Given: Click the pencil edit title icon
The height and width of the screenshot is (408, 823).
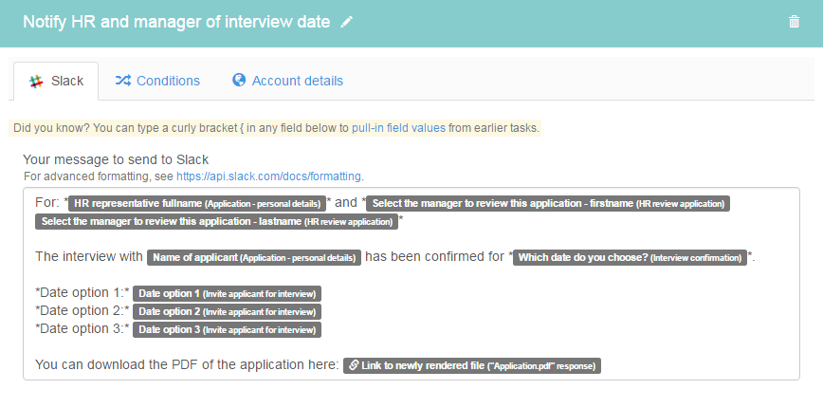Looking at the screenshot, I should (346, 22).
